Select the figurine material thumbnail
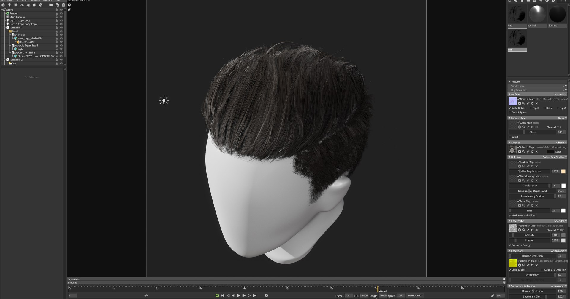This screenshot has width=570, height=299. coord(557,16)
